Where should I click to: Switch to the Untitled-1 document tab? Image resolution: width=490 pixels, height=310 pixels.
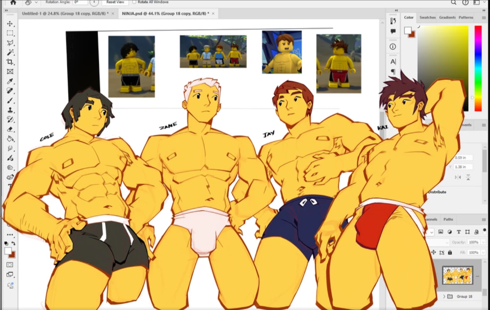click(65, 14)
